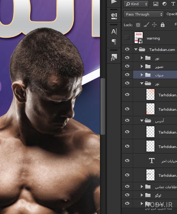Lock transparent pixels checkerboard icon
The image size is (177, 214).
click(138, 25)
